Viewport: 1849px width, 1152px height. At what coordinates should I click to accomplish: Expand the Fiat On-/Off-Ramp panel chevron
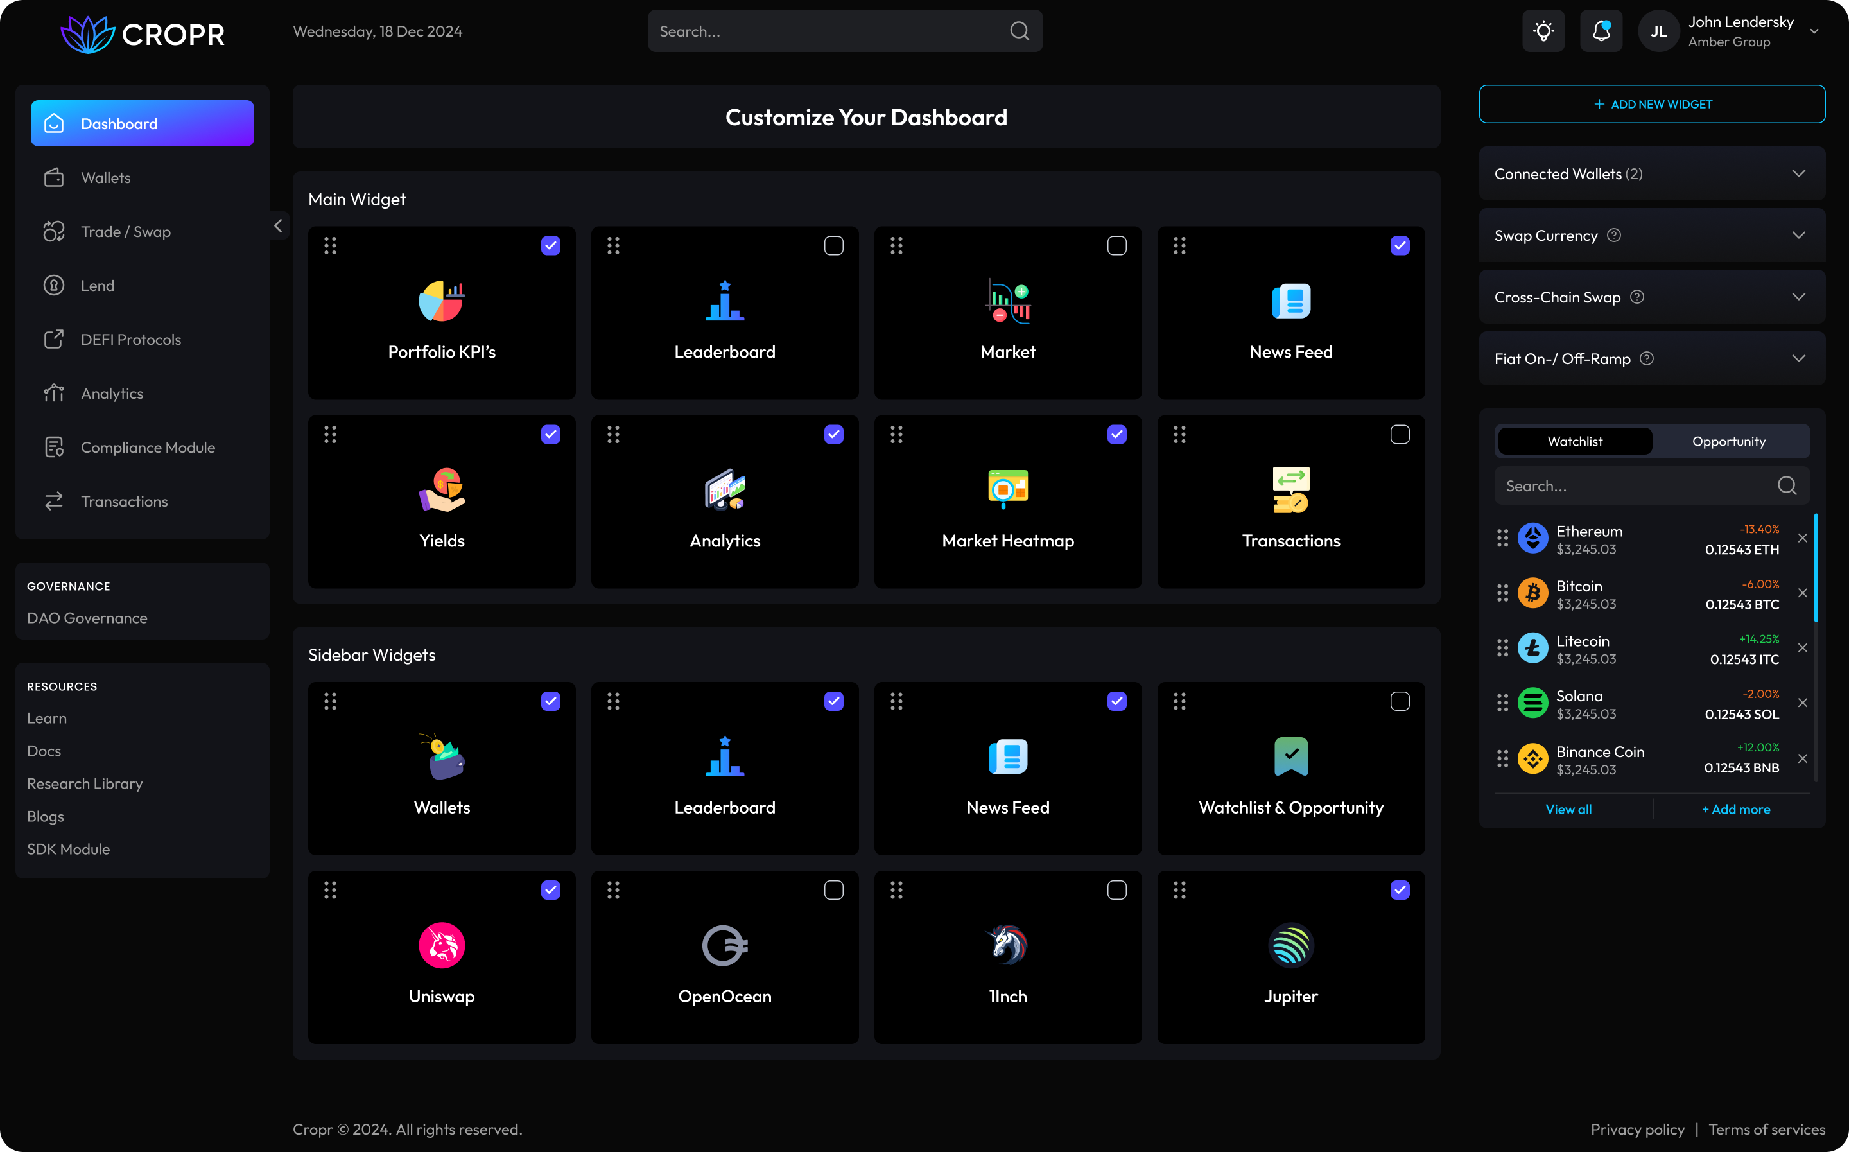pos(1799,358)
